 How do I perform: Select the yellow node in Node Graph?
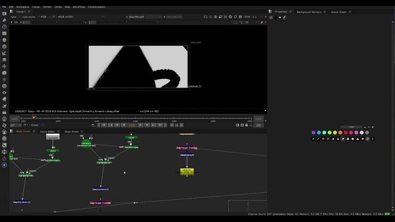[187, 171]
